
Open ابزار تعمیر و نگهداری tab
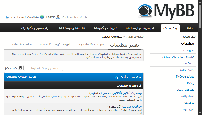(36, 28)
